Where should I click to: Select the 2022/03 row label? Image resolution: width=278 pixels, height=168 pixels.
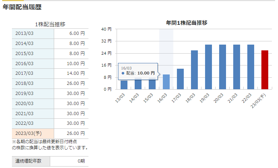click(24, 123)
